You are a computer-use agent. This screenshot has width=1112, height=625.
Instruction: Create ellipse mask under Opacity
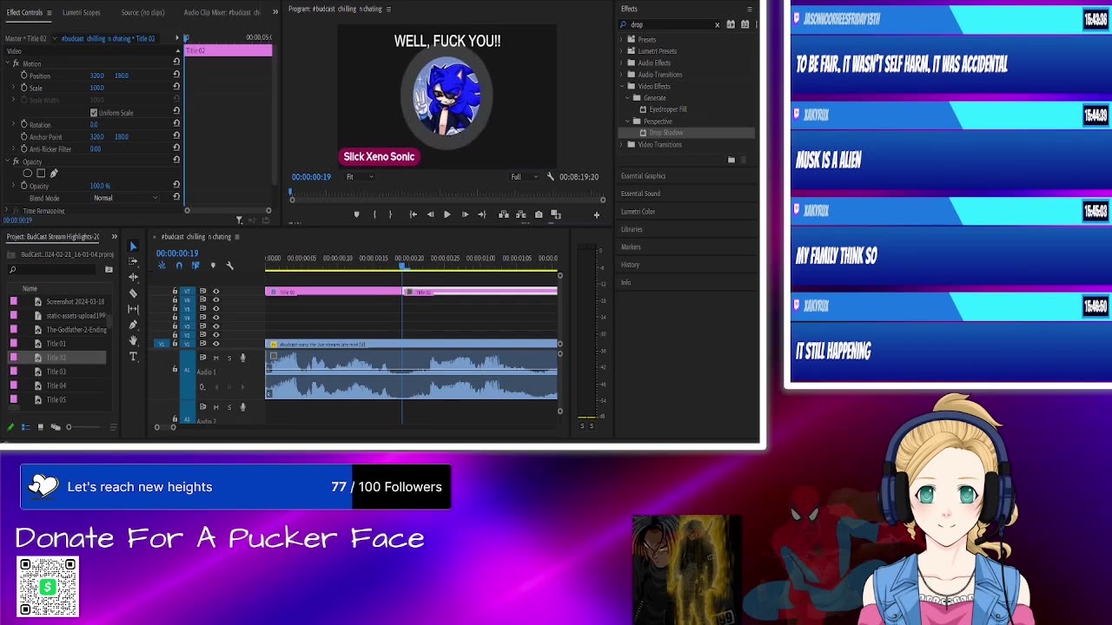[x=28, y=174]
